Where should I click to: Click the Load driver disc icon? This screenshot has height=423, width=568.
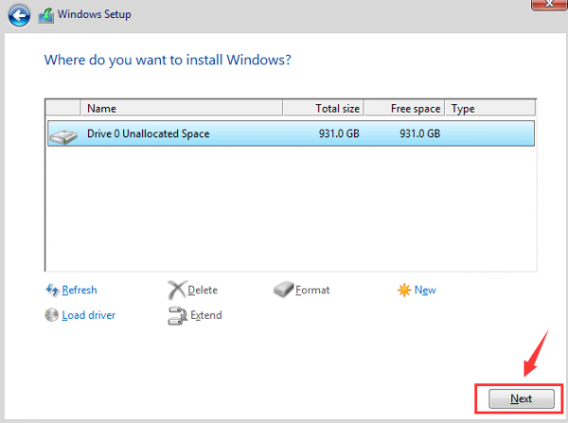(52, 315)
